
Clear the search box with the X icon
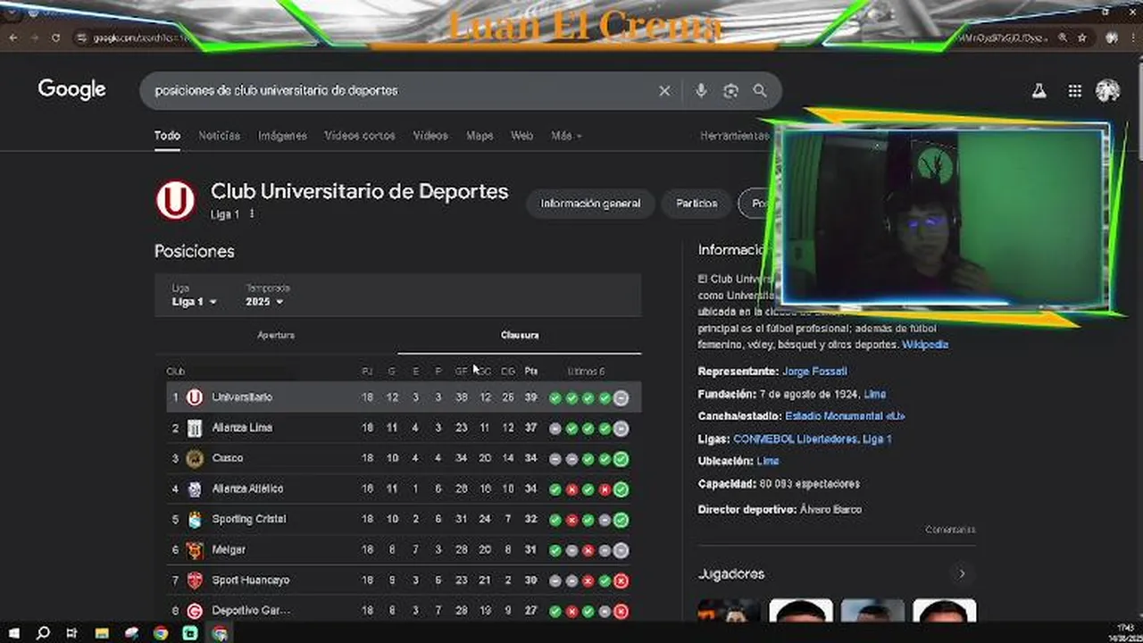(664, 90)
